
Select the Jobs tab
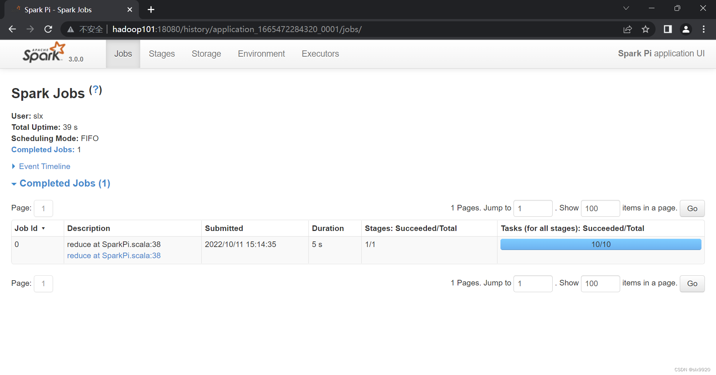click(x=123, y=54)
